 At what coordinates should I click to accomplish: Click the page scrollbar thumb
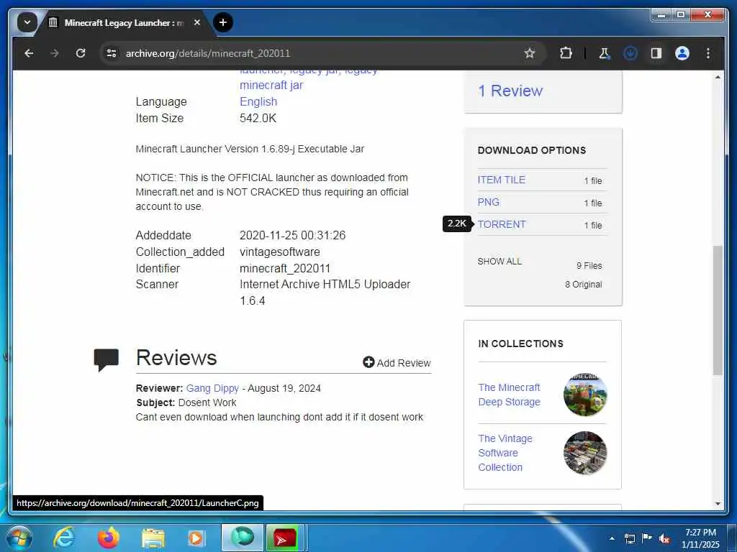click(x=718, y=310)
